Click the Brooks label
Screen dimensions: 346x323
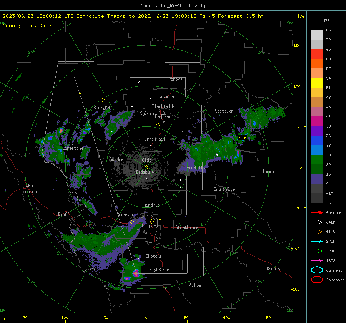(x=273, y=269)
